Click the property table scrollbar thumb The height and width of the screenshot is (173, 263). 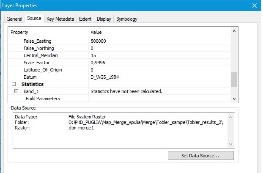pos(234,79)
